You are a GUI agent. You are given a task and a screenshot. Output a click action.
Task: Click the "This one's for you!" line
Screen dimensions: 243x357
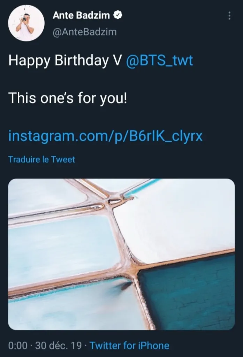coord(68,98)
